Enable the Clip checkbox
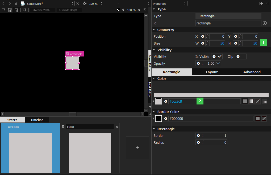Viewport: 271px width, 175px height. point(243,57)
